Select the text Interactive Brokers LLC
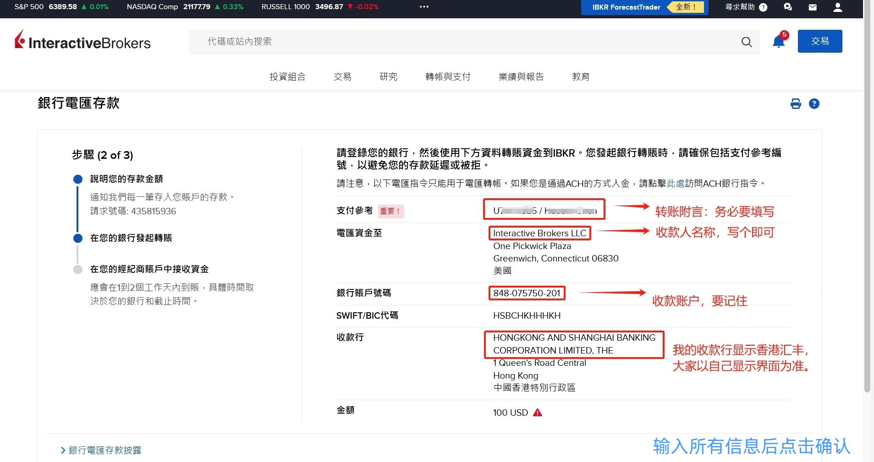This screenshot has width=874, height=462. (x=539, y=233)
